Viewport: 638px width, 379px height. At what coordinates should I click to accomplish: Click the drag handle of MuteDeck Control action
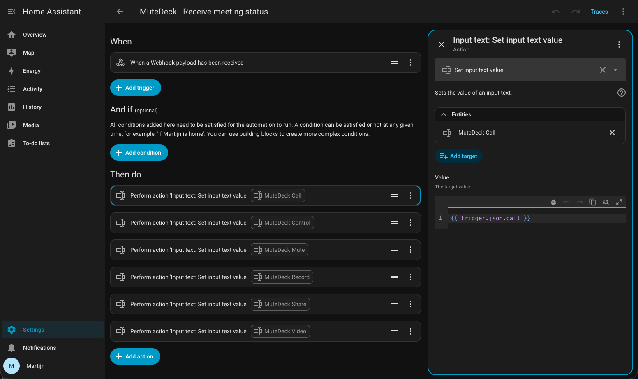[x=394, y=223]
